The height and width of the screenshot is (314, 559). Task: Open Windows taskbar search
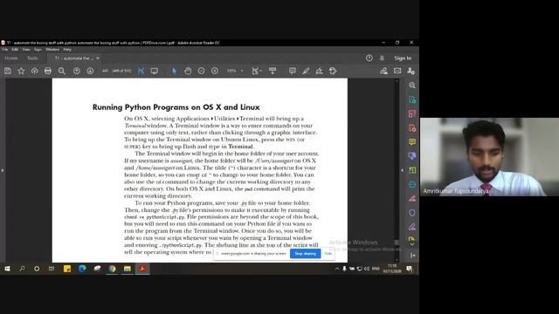point(22,269)
